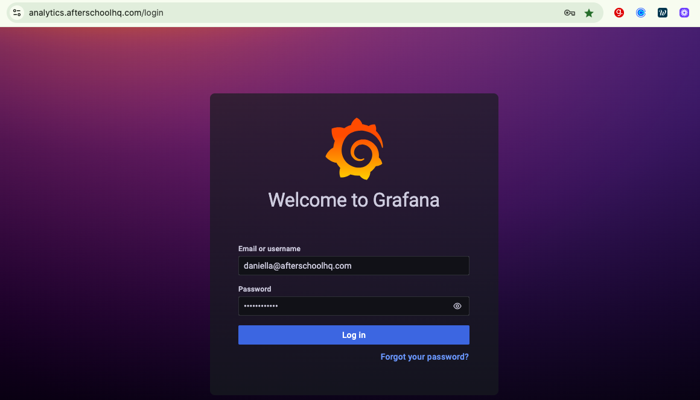Click the Password label text
This screenshot has width=700, height=400.
click(255, 289)
